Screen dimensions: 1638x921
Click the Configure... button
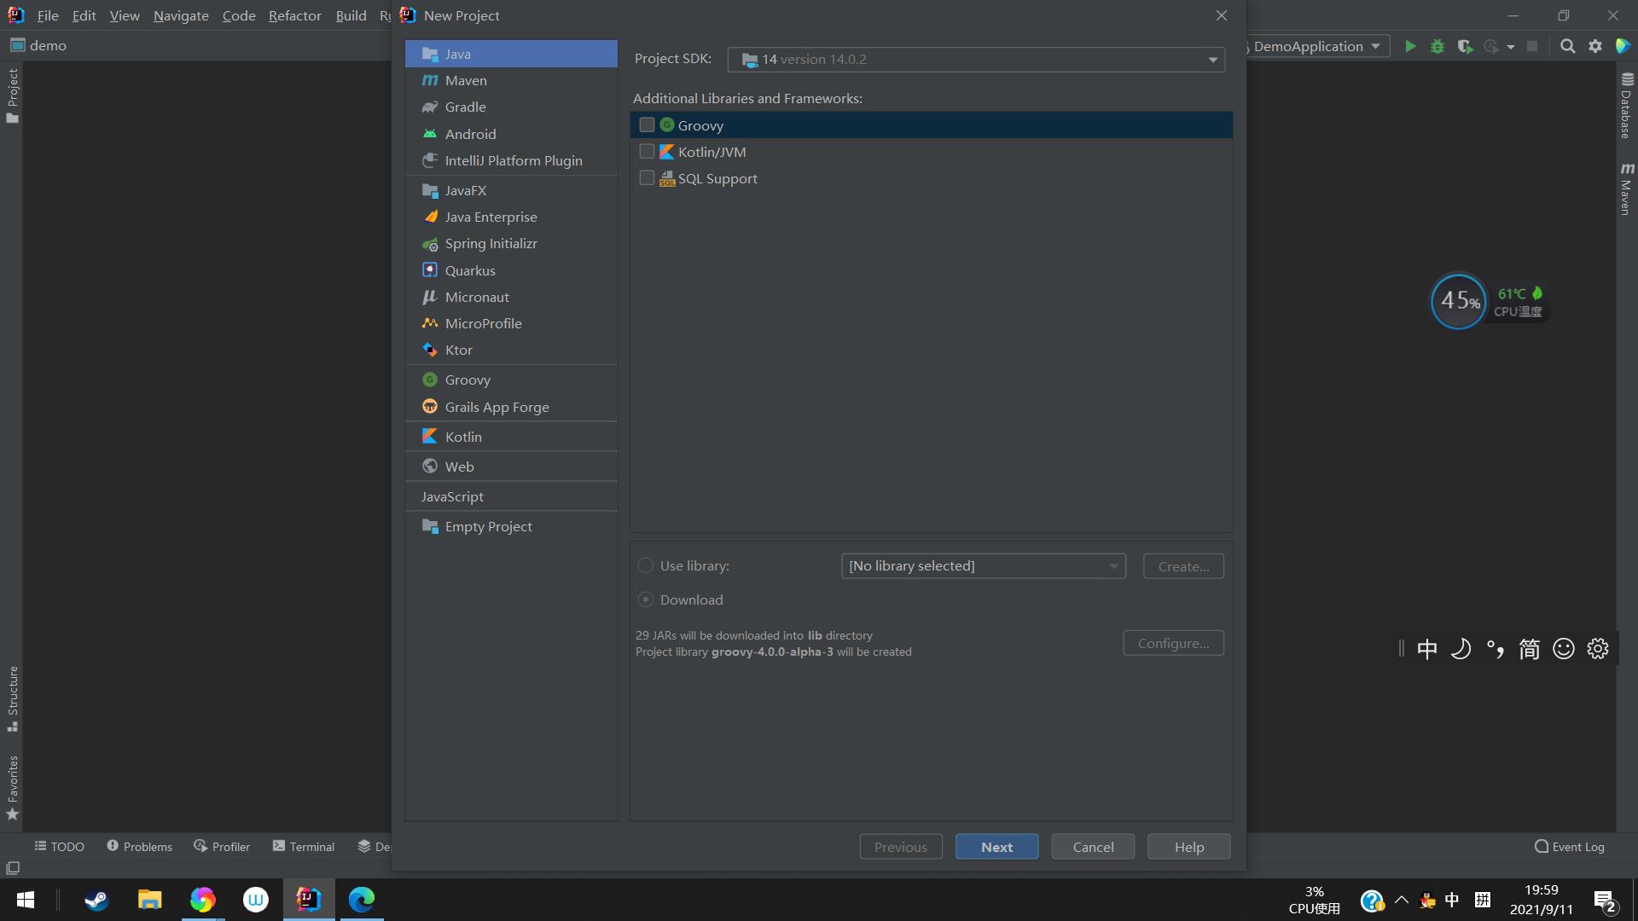pos(1173,643)
